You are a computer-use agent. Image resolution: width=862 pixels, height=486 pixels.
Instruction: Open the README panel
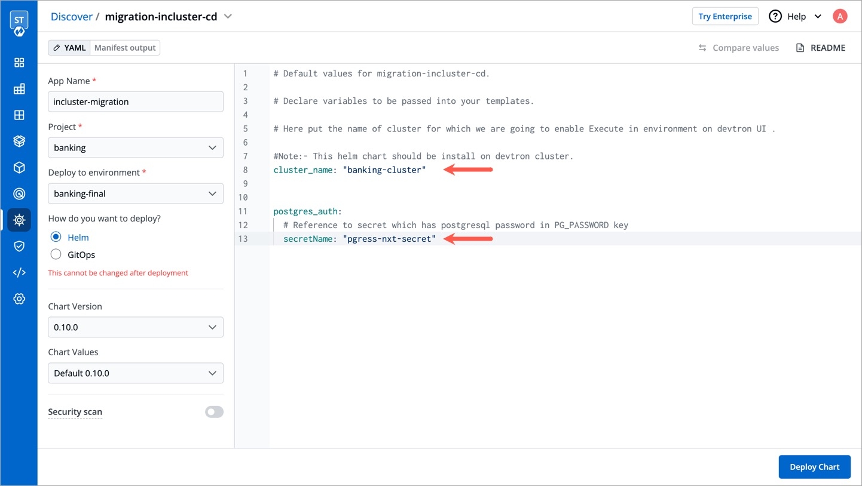pos(820,48)
